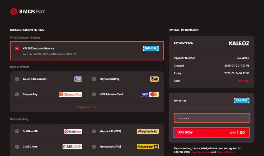Click the red Total value MYR 1.00
Screen dimensions: 264x156
pyautogui.click(x=244, y=81)
